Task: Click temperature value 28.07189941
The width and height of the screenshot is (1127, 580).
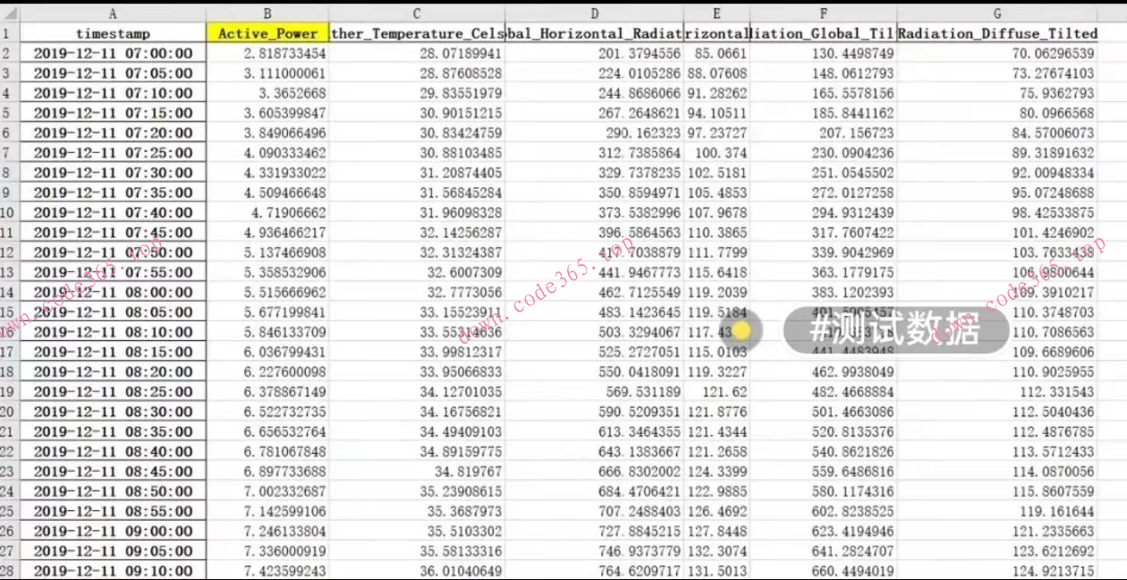Action: point(417,54)
